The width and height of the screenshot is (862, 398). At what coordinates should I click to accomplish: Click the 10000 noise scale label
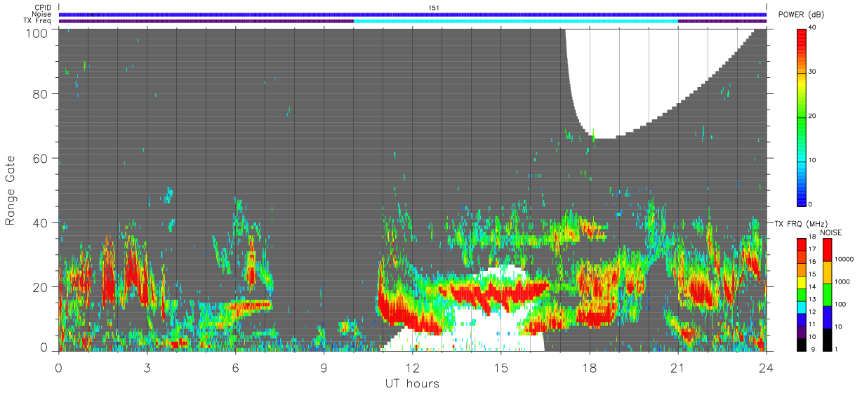[844, 260]
